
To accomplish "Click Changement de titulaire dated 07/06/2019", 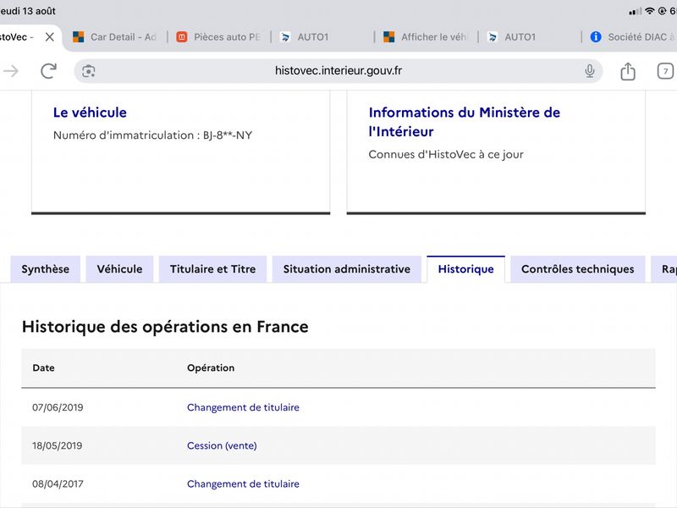I will tap(243, 407).
